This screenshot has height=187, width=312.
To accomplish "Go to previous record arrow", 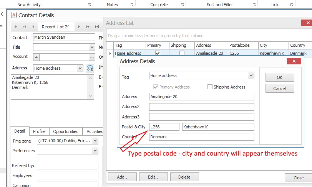I will coord(33,27).
